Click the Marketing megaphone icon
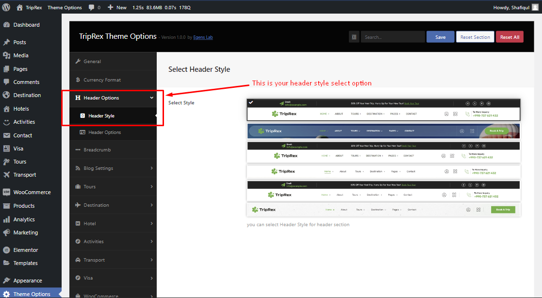The image size is (542, 298). [x=6, y=232]
